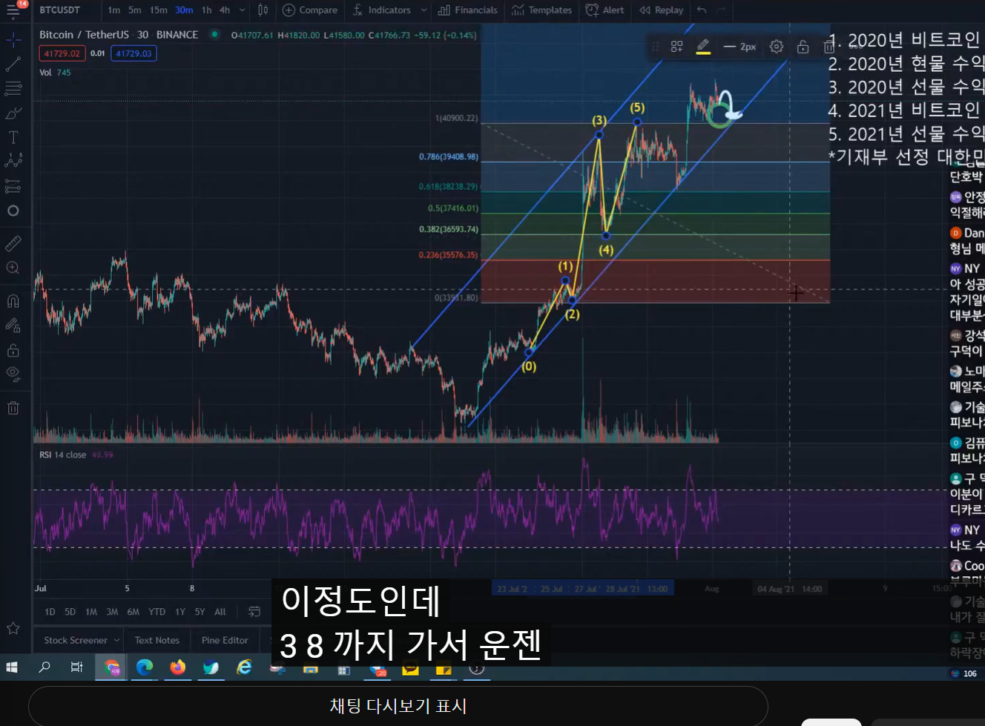Toggle lock all drawing tools

[x=13, y=350]
